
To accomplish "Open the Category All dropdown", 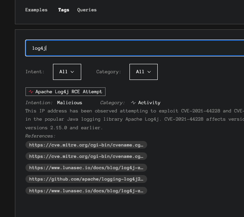I will [144, 72].
